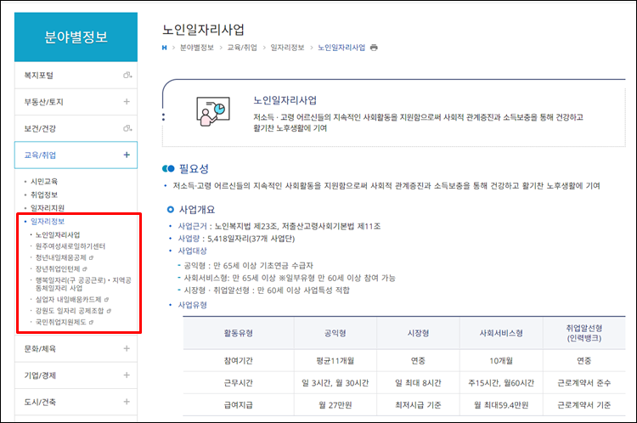Go to 일자리지원 submenu

click(x=48, y=208)
